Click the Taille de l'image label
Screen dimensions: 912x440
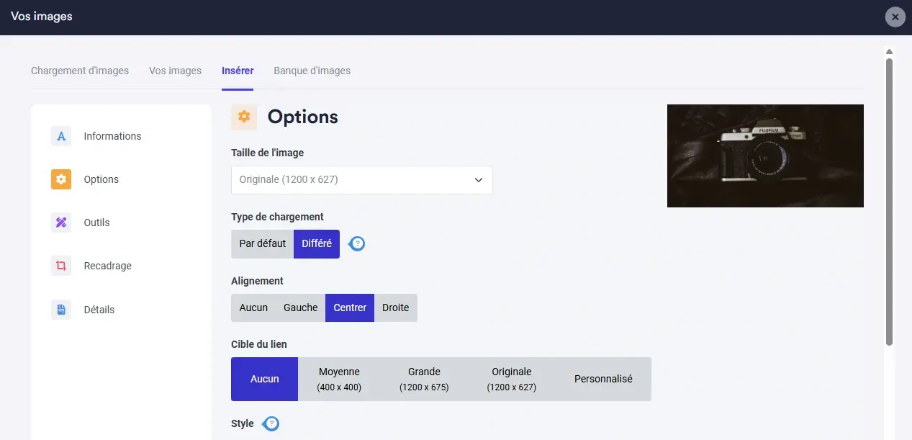pos(268,153)
